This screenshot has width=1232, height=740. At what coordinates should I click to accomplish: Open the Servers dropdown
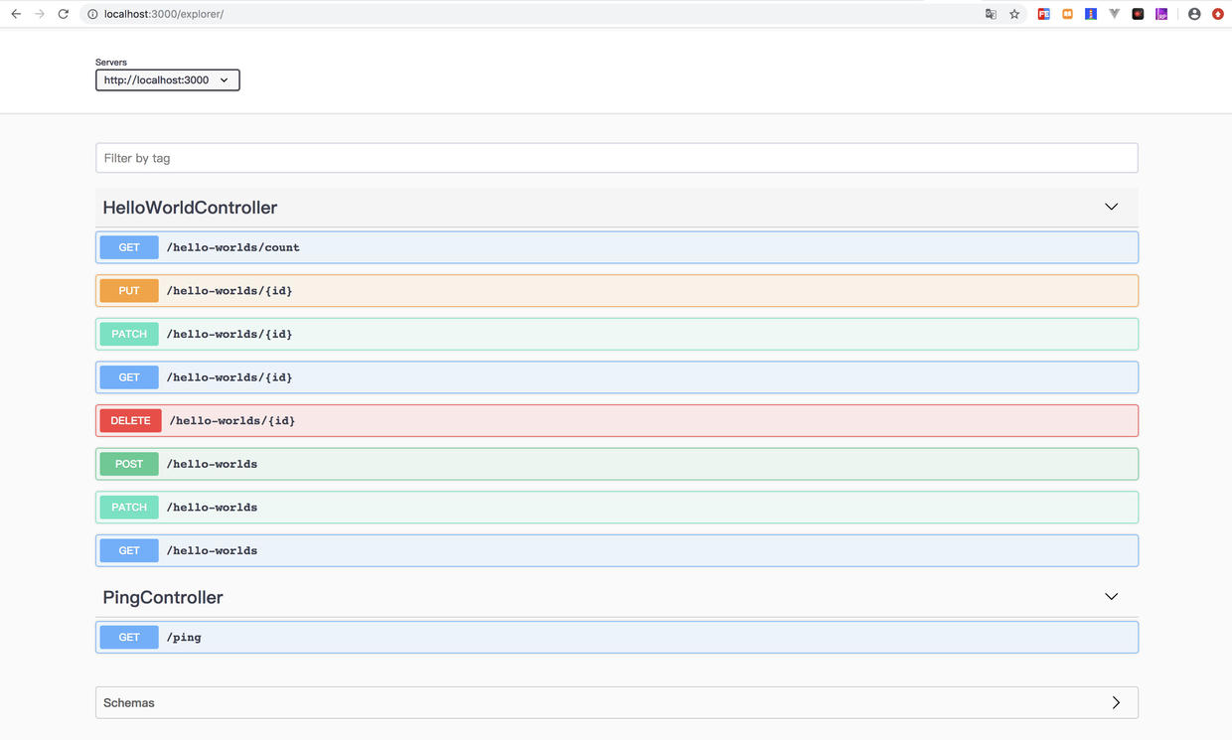click(x=168, y=80)
